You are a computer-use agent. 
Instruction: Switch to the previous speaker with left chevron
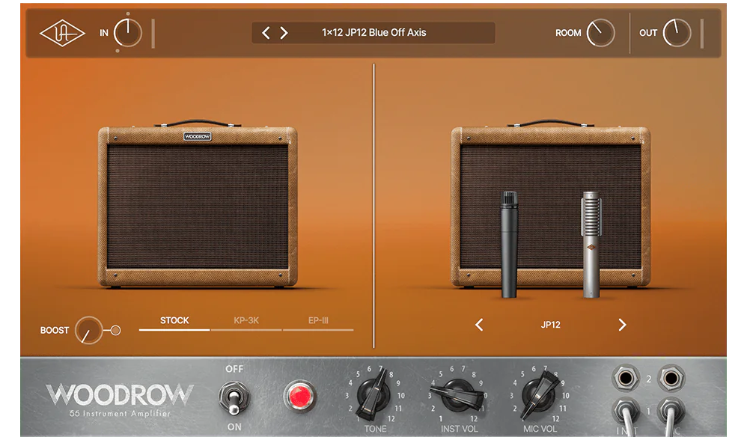tap(479, 325)
